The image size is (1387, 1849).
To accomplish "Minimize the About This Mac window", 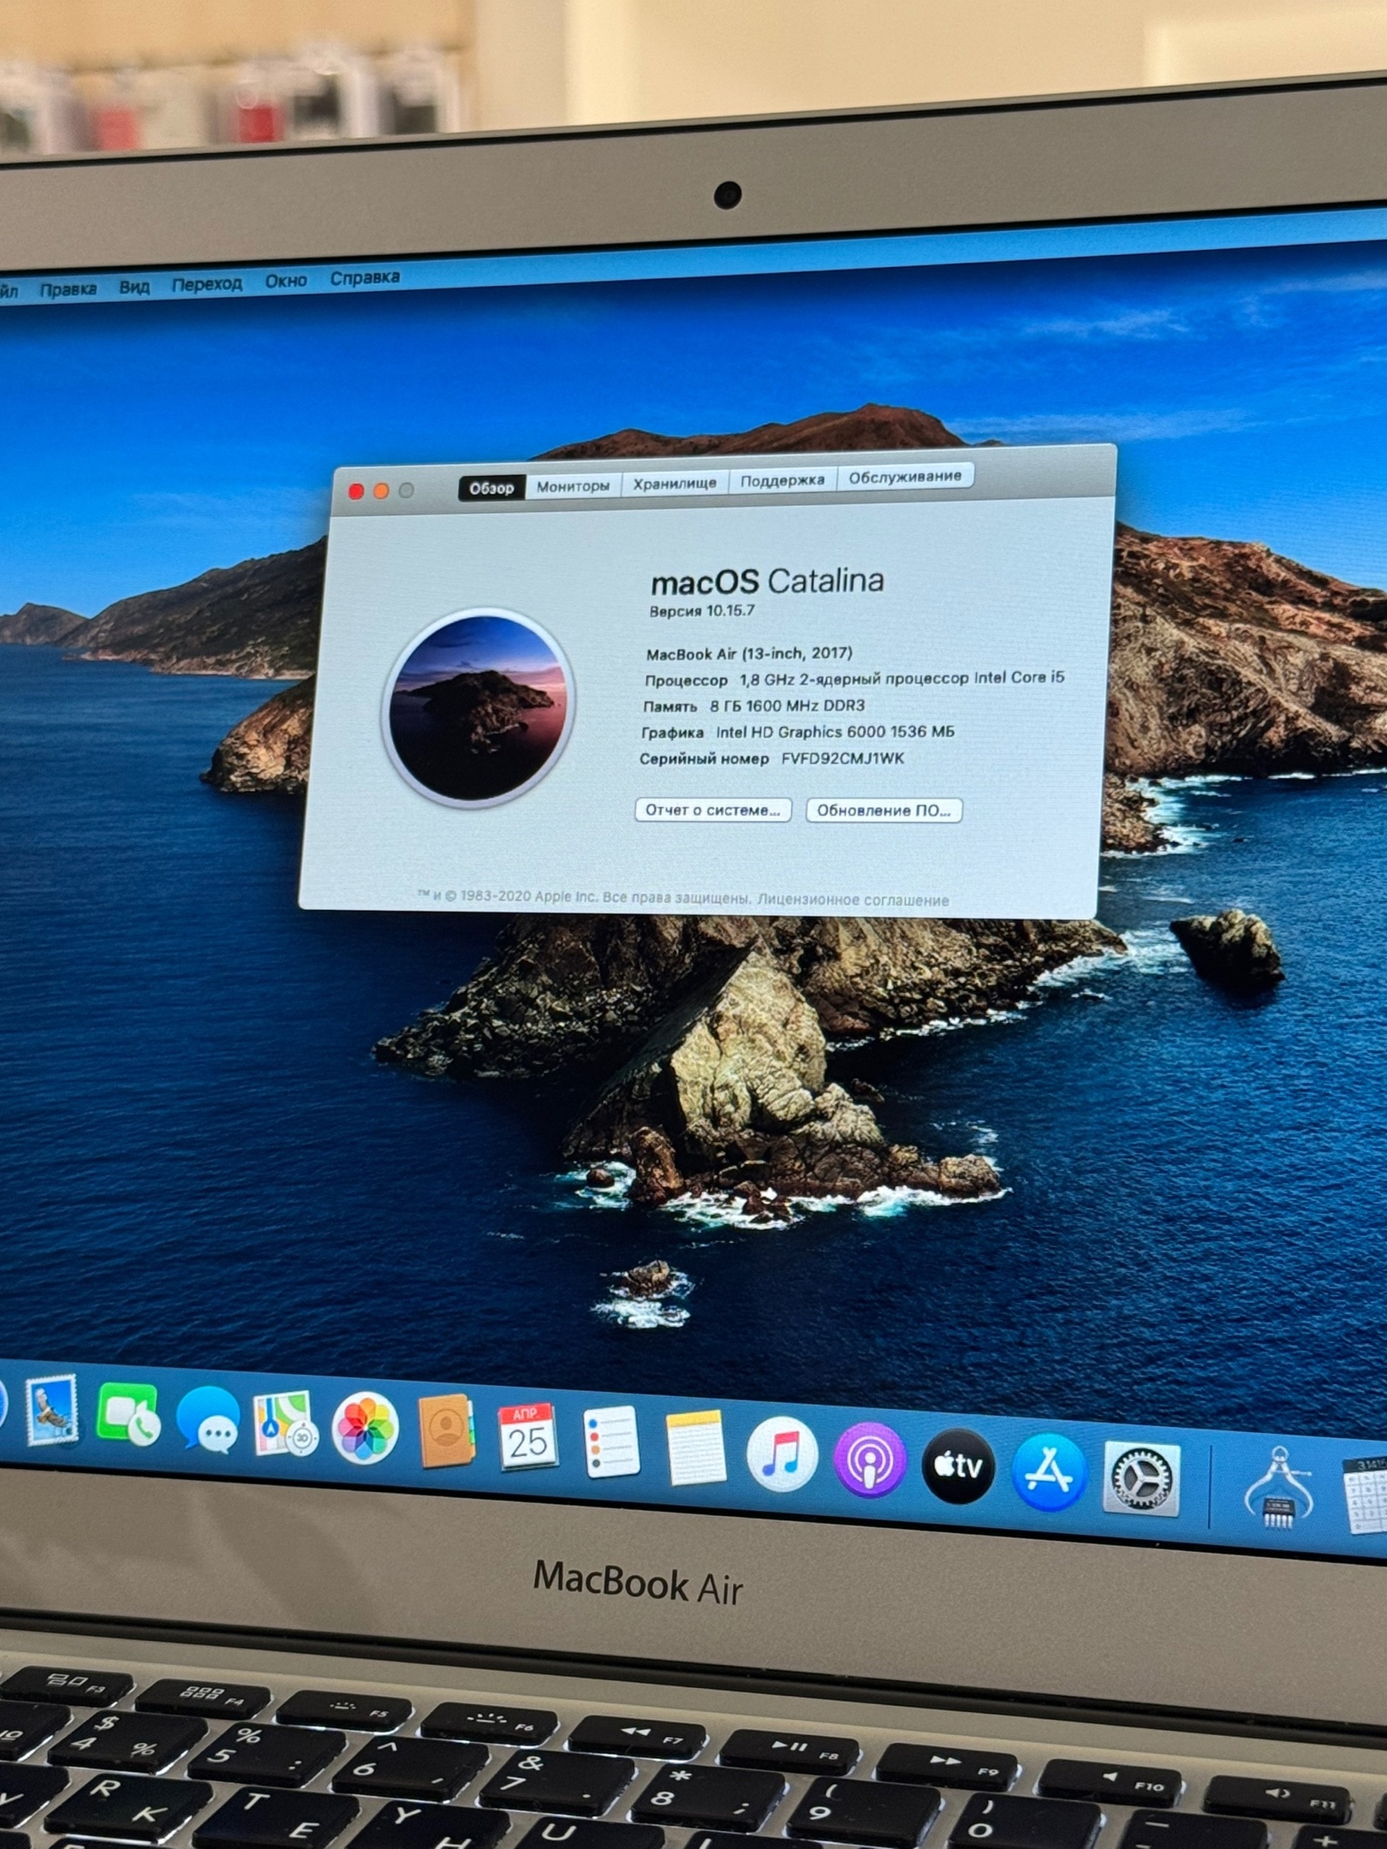I will pyautogui.click(x=382, y=490).
